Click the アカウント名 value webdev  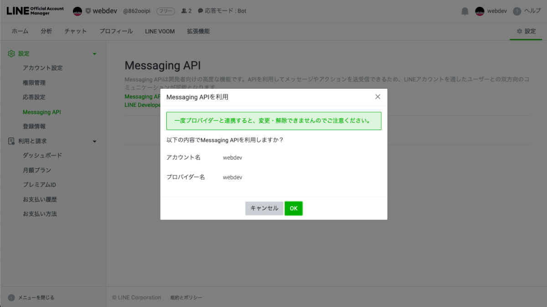232,157
